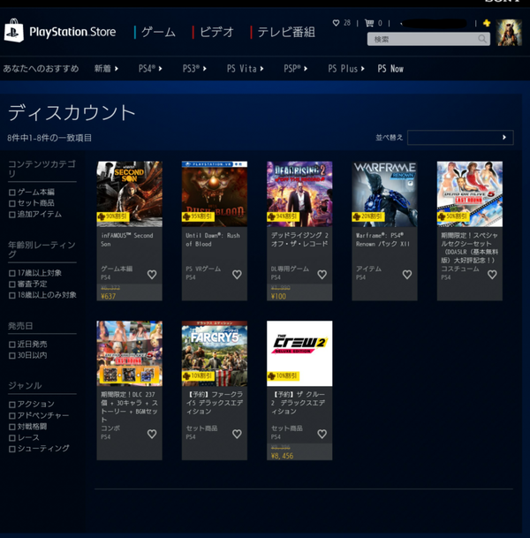530x538 pixels.
Task: Open inFAMOUS Second Son title link
Action: tap(127, 239)
